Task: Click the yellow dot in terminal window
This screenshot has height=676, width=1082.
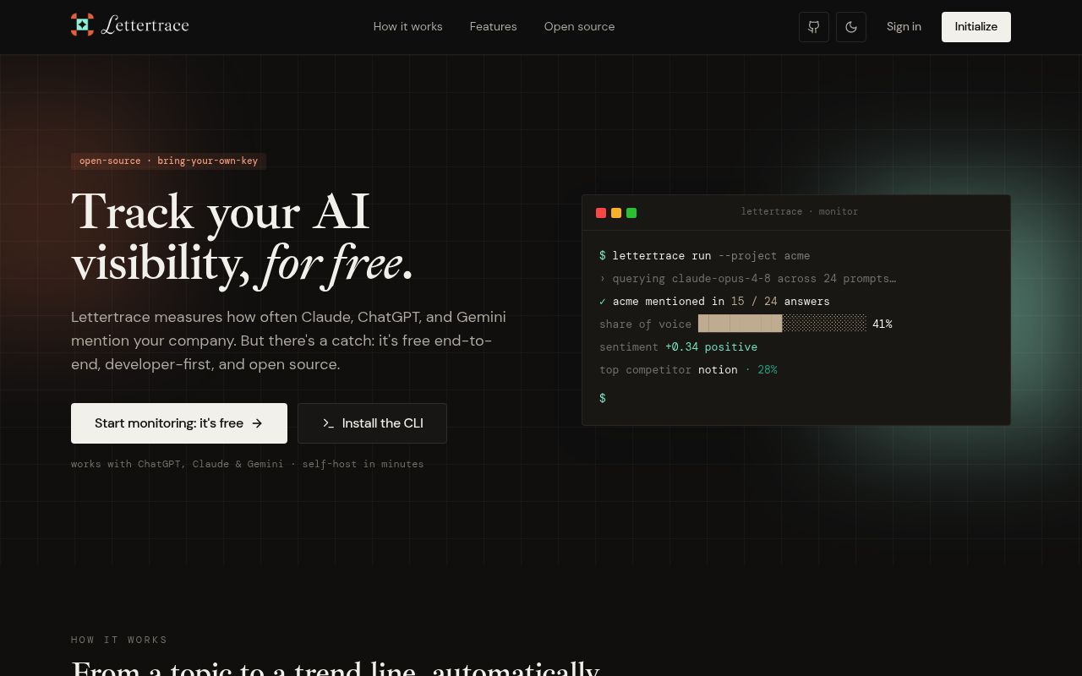Action: click(x=616, y=213)
